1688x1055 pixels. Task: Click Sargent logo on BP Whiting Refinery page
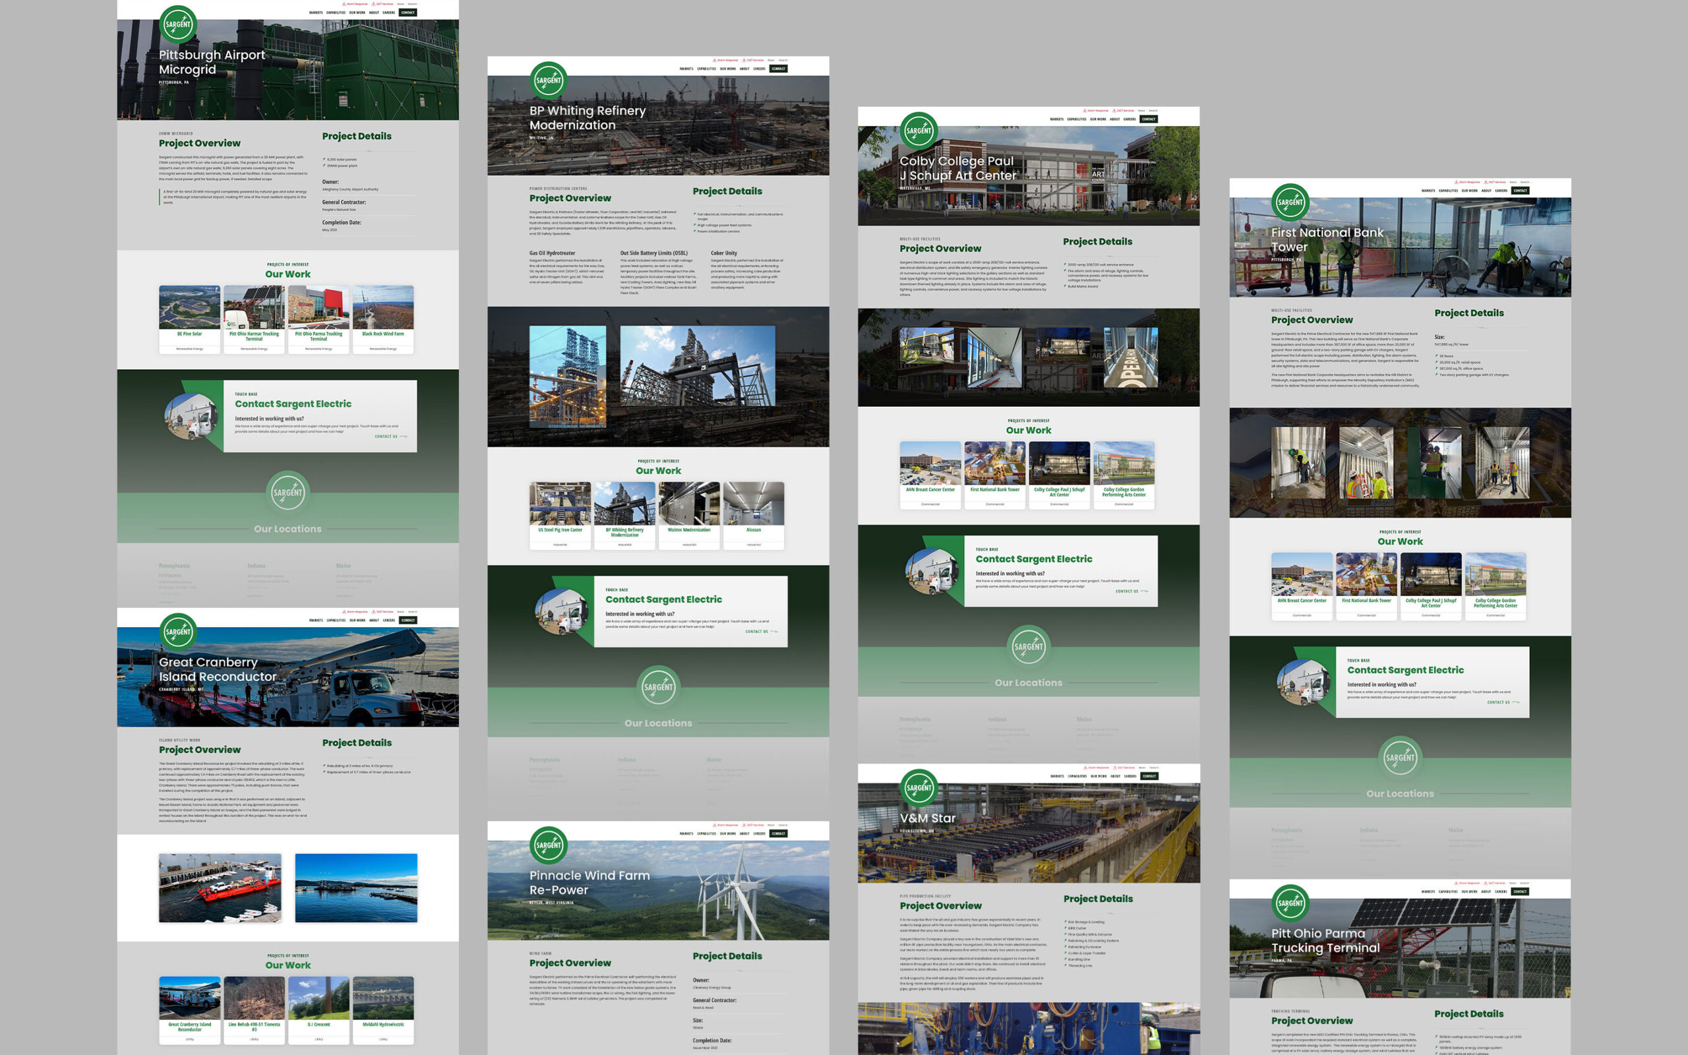pyautogui.click(x=548, y=80)
